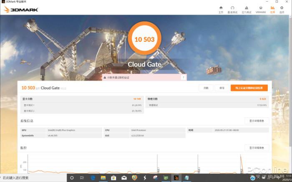292x182 pixels.
Task: Select the physics test row
Action: (207, 105)
